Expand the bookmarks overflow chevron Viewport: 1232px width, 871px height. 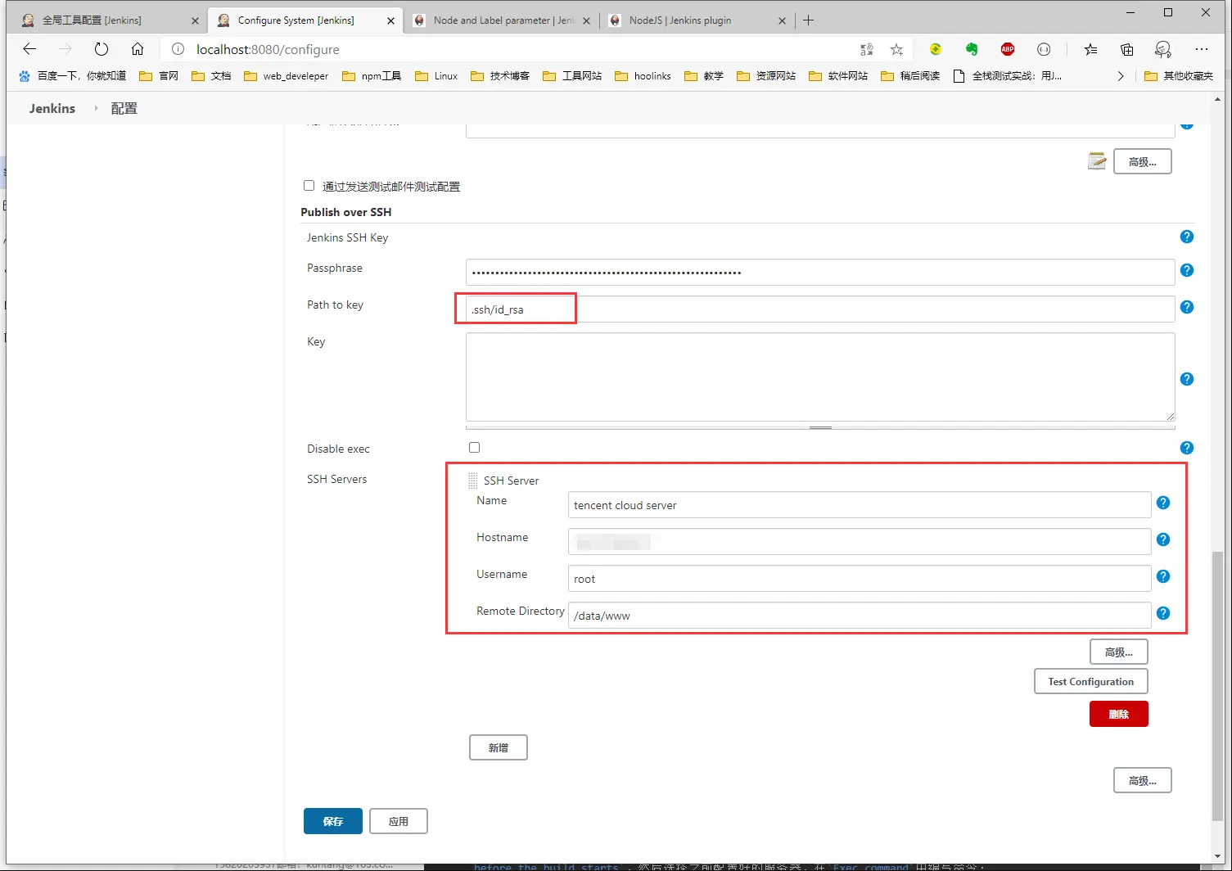(x=1121, y=76)
